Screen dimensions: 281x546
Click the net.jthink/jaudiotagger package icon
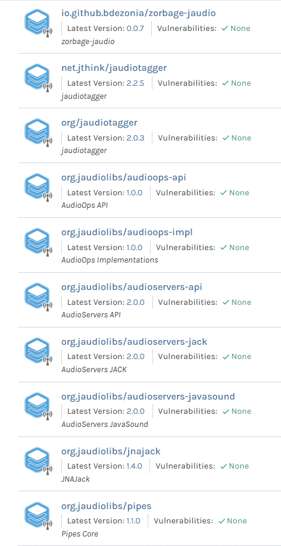click(38, 77)
